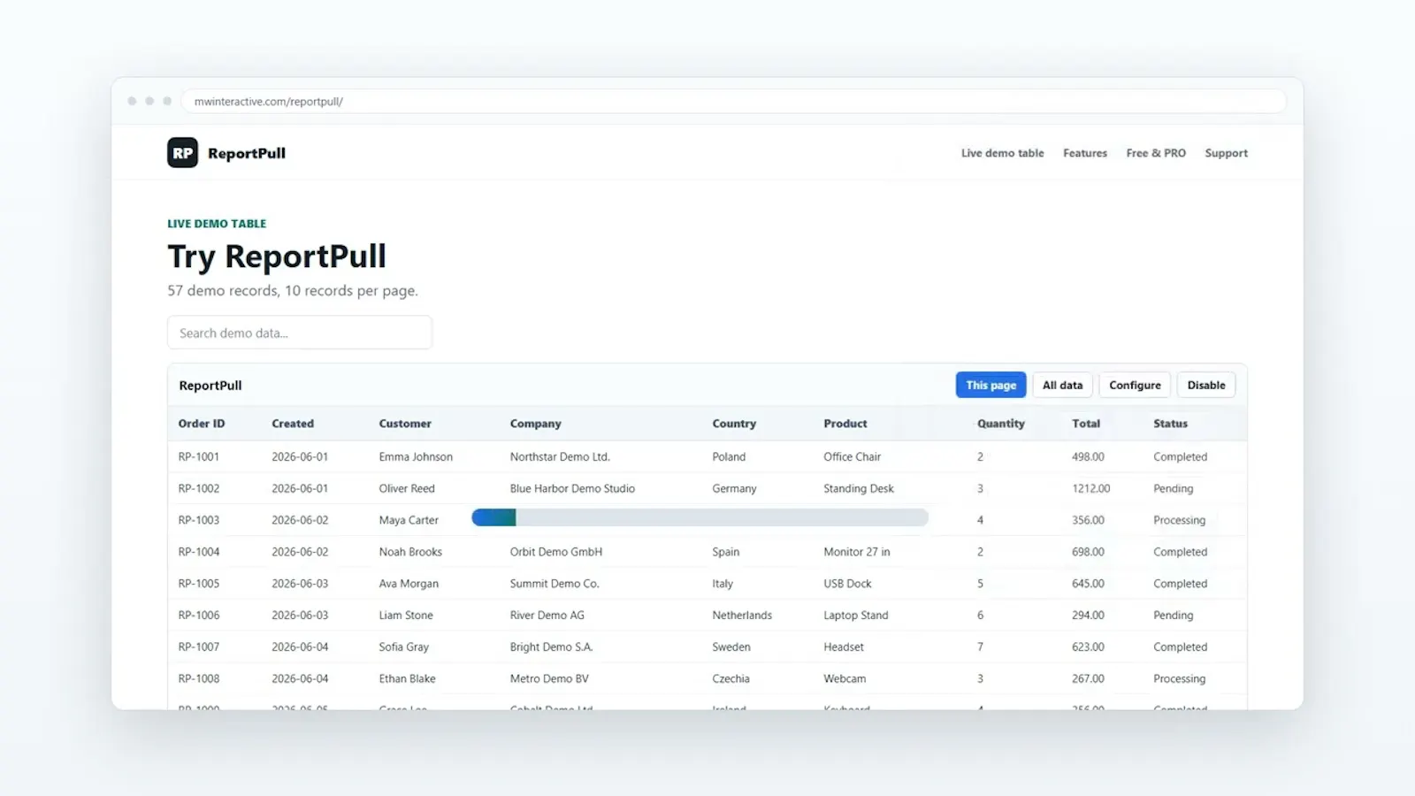Open the ReportPull brand name link
Viewport: 1415px width, 796px height.
coord(247,153)
